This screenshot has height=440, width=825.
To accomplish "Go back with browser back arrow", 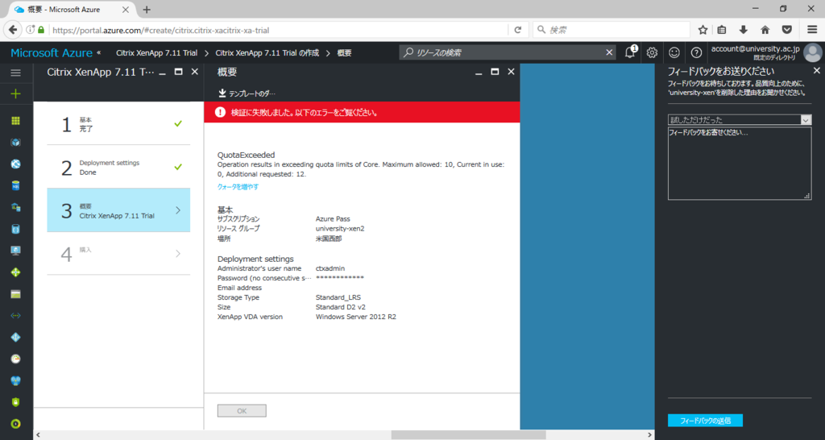I will tap(13, 30).
